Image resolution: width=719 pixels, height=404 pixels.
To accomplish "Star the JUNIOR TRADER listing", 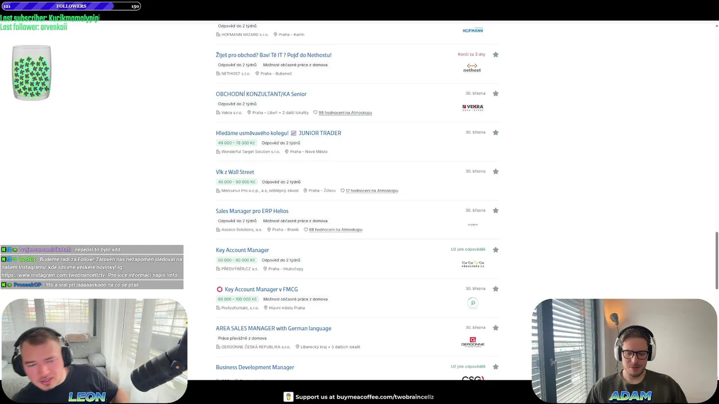I will tap(495, 132).
